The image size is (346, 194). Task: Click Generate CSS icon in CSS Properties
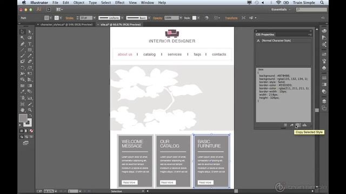pos(304,125)
